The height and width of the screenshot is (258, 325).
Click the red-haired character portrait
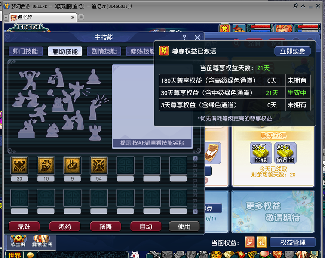coord(284,28)
